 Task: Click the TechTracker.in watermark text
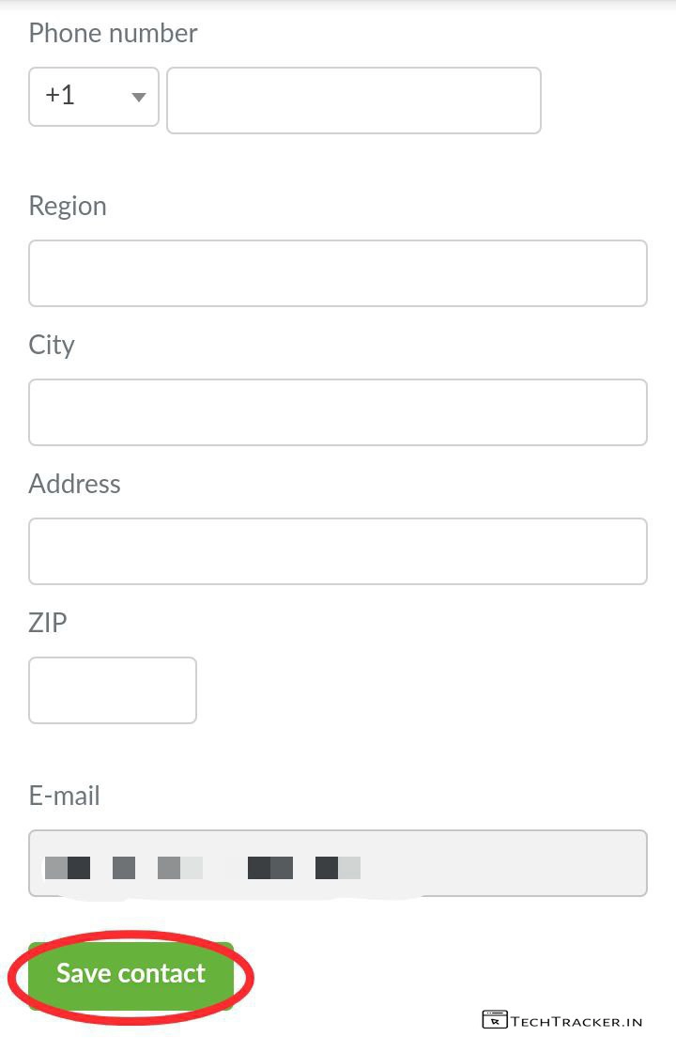tap(577, 1021)
